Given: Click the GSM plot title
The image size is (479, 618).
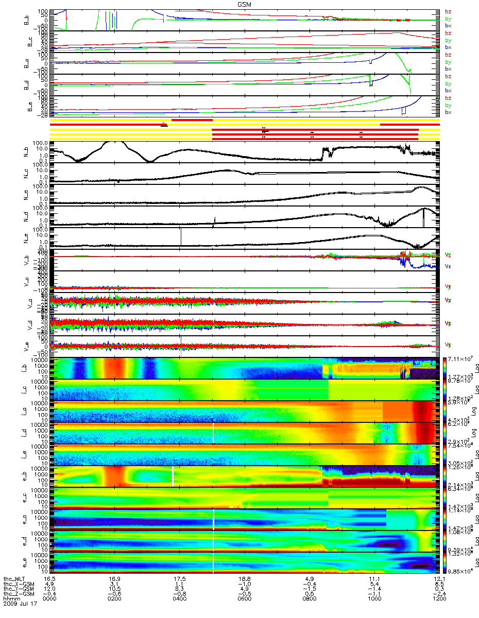Looking at the screenshot, I should tap(245, 4).
